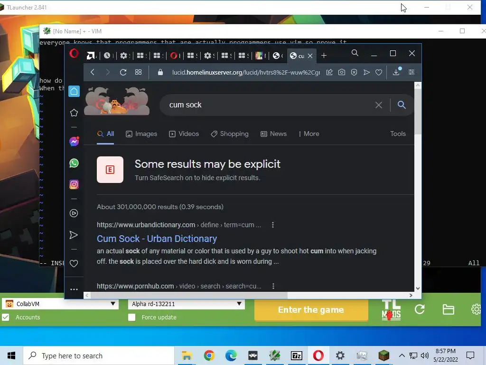Open the Windows Start menu
Screen dimensions: 486x365
tap(11, 355)
